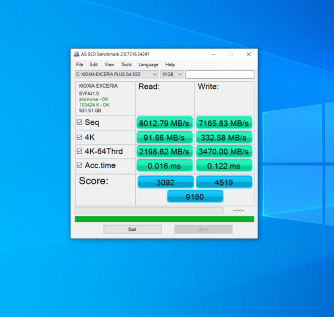Click the grey progress bar above the green one

(149, 210)
